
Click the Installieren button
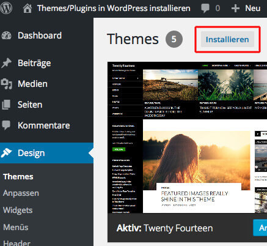pyautogui.click(x=227, y=39)
